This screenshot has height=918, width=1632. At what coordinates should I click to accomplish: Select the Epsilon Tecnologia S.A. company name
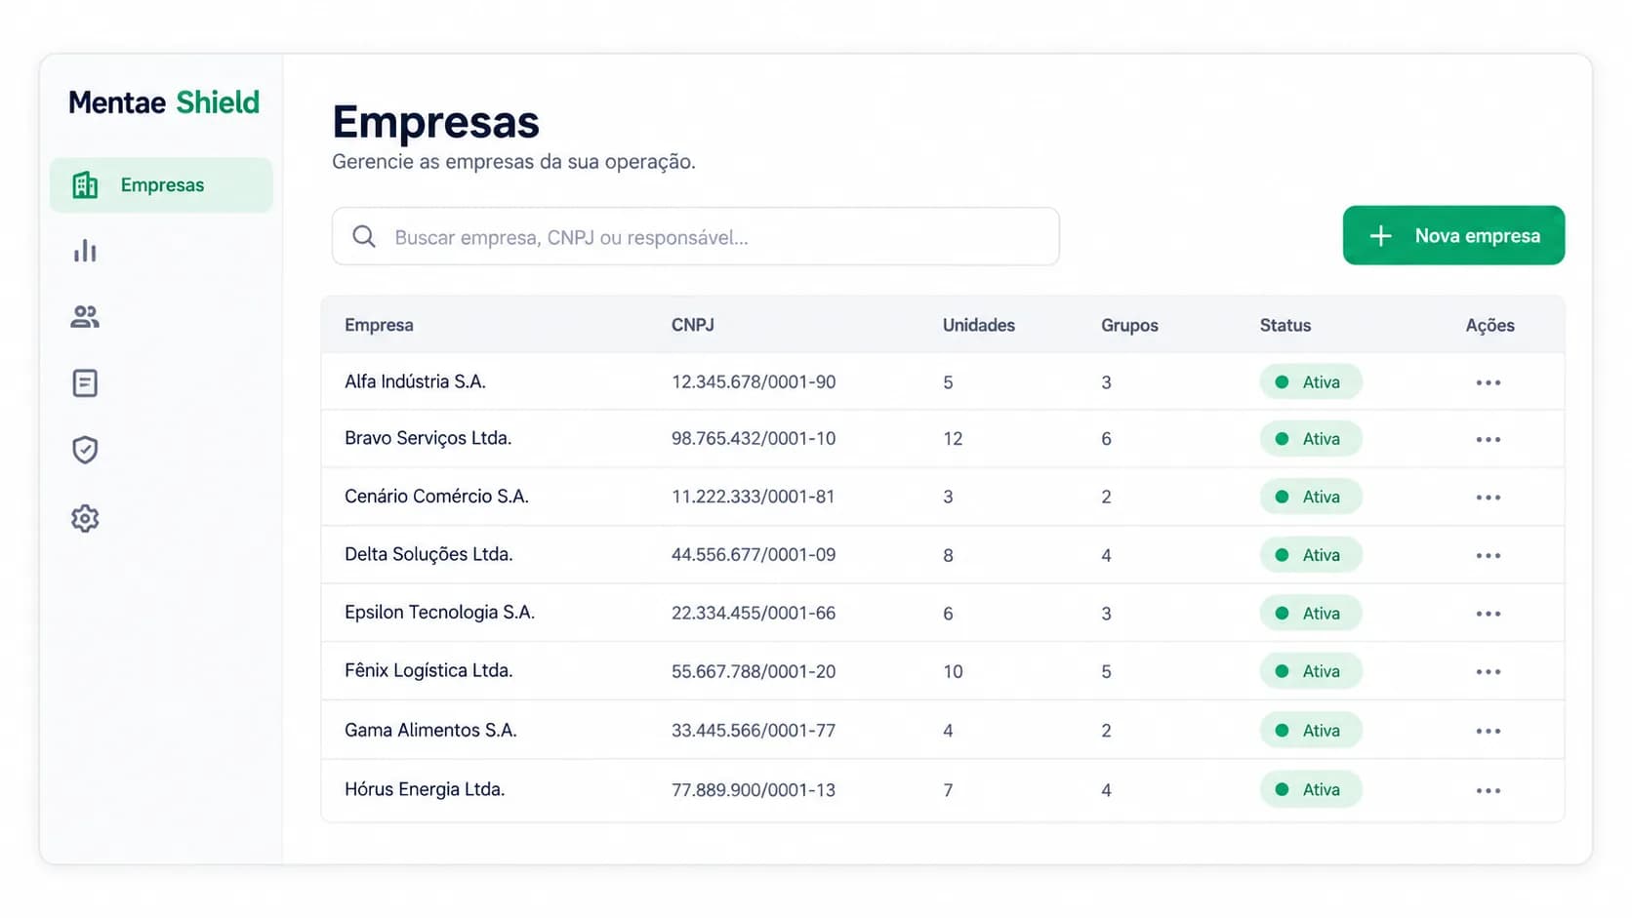(x=439, y=612)
